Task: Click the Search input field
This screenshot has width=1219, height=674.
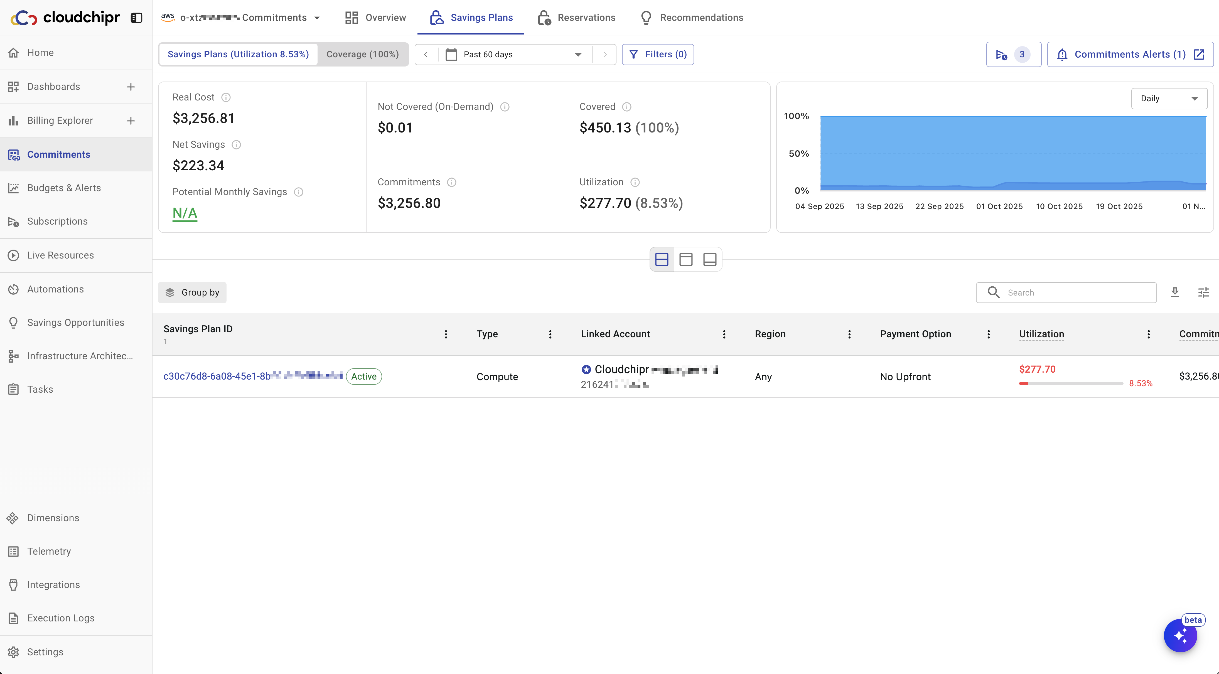Action: click(x=1074, y=292)
